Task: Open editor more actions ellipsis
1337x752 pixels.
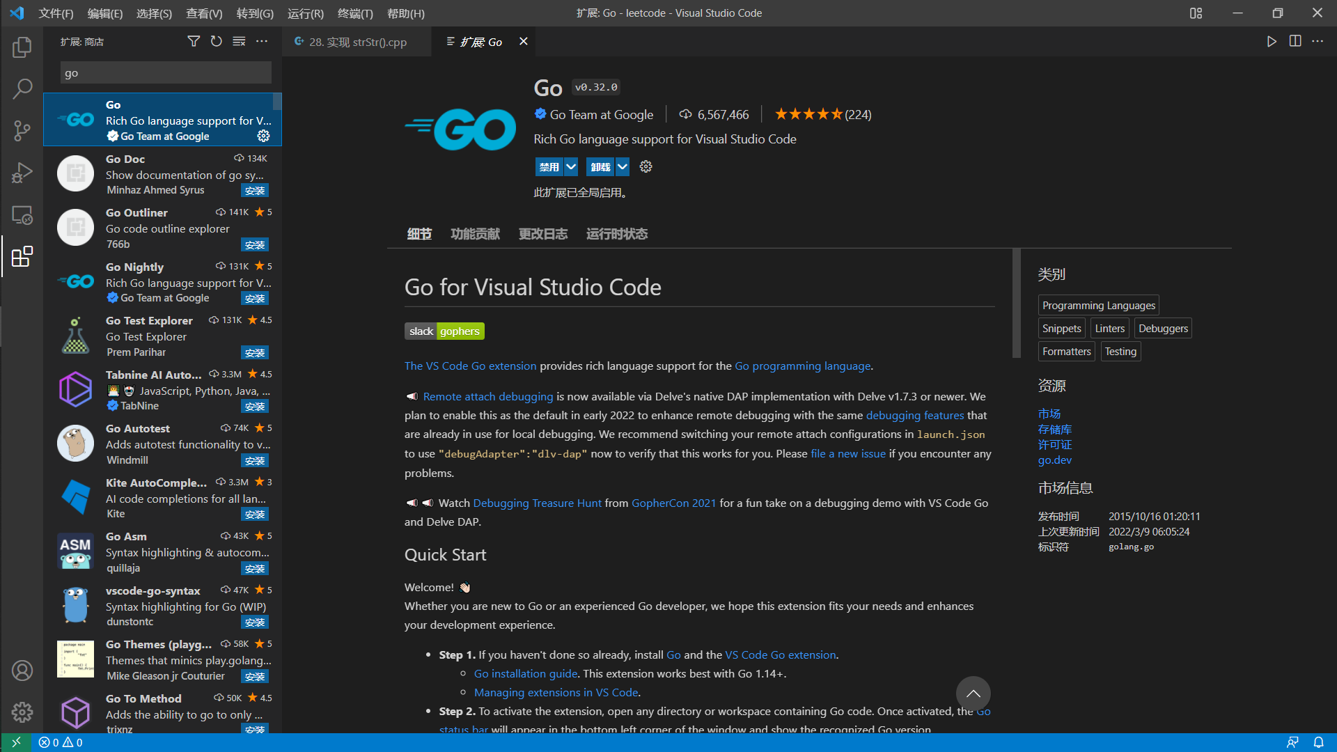Action: 1318,42
